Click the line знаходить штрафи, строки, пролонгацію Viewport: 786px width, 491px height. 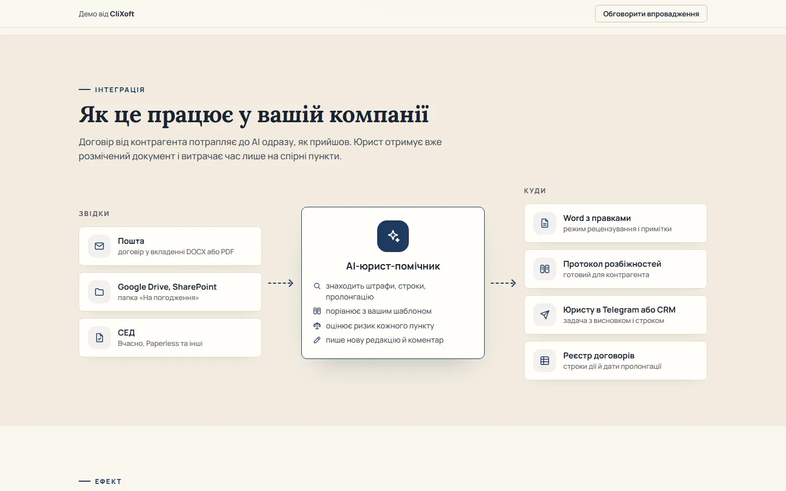[x=376, y=291]
